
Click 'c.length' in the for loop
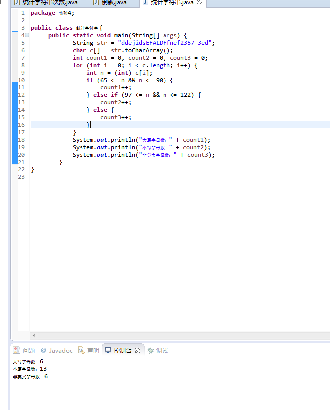click(x=156, y=65)
